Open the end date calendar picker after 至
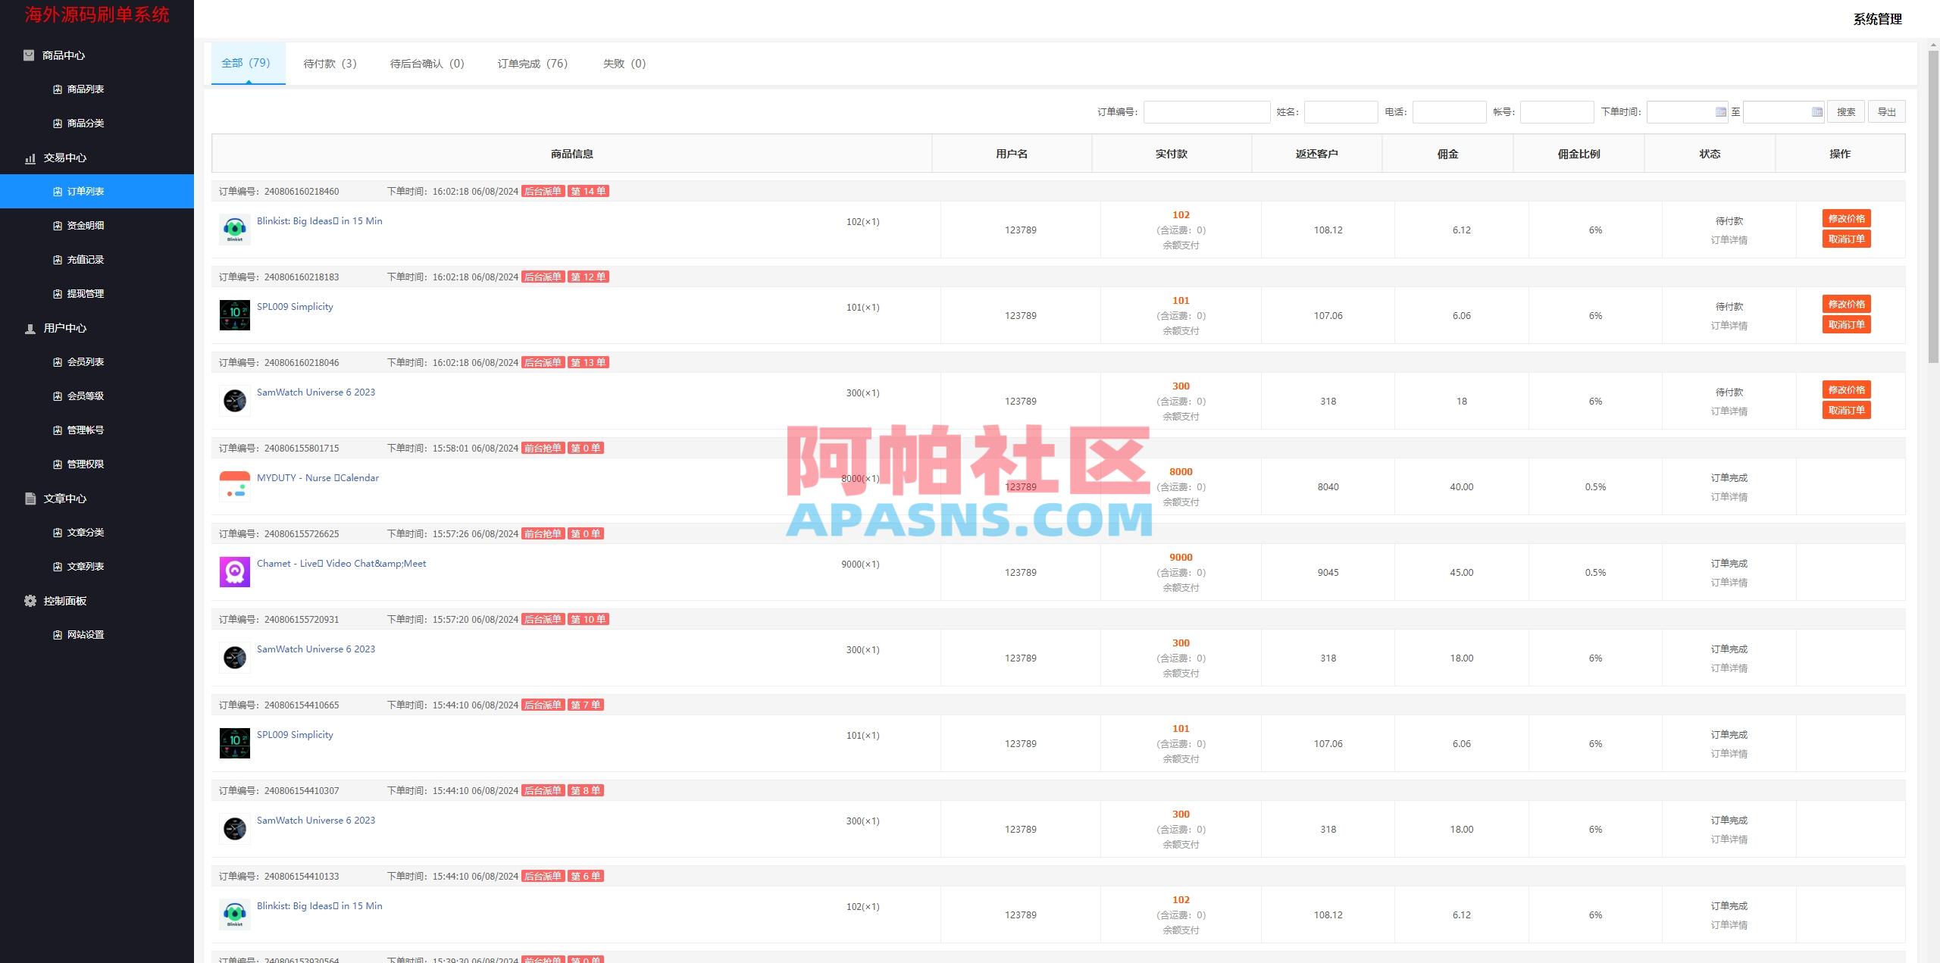Screen dimensions: 1940x963 [1817, 111]
